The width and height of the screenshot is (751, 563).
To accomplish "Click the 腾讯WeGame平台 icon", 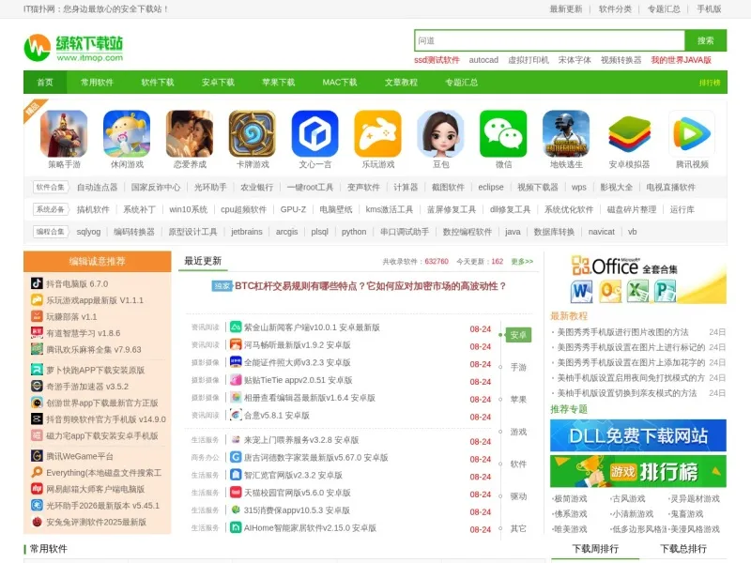I will (x=37, y=456).
